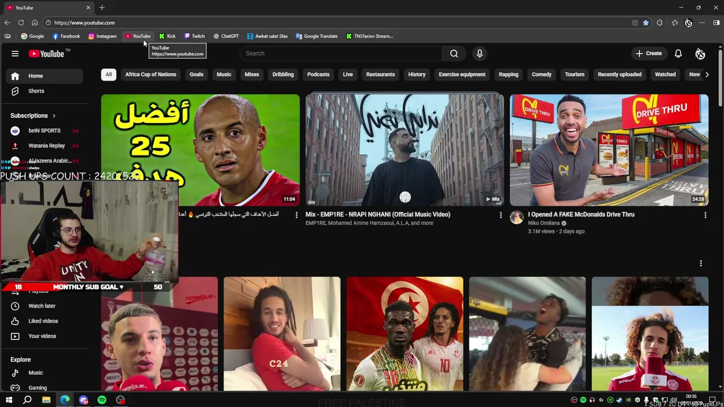Toggle the favorites star in address bar
The width and height of the screenshot is (724, 407).
(646, 23)
